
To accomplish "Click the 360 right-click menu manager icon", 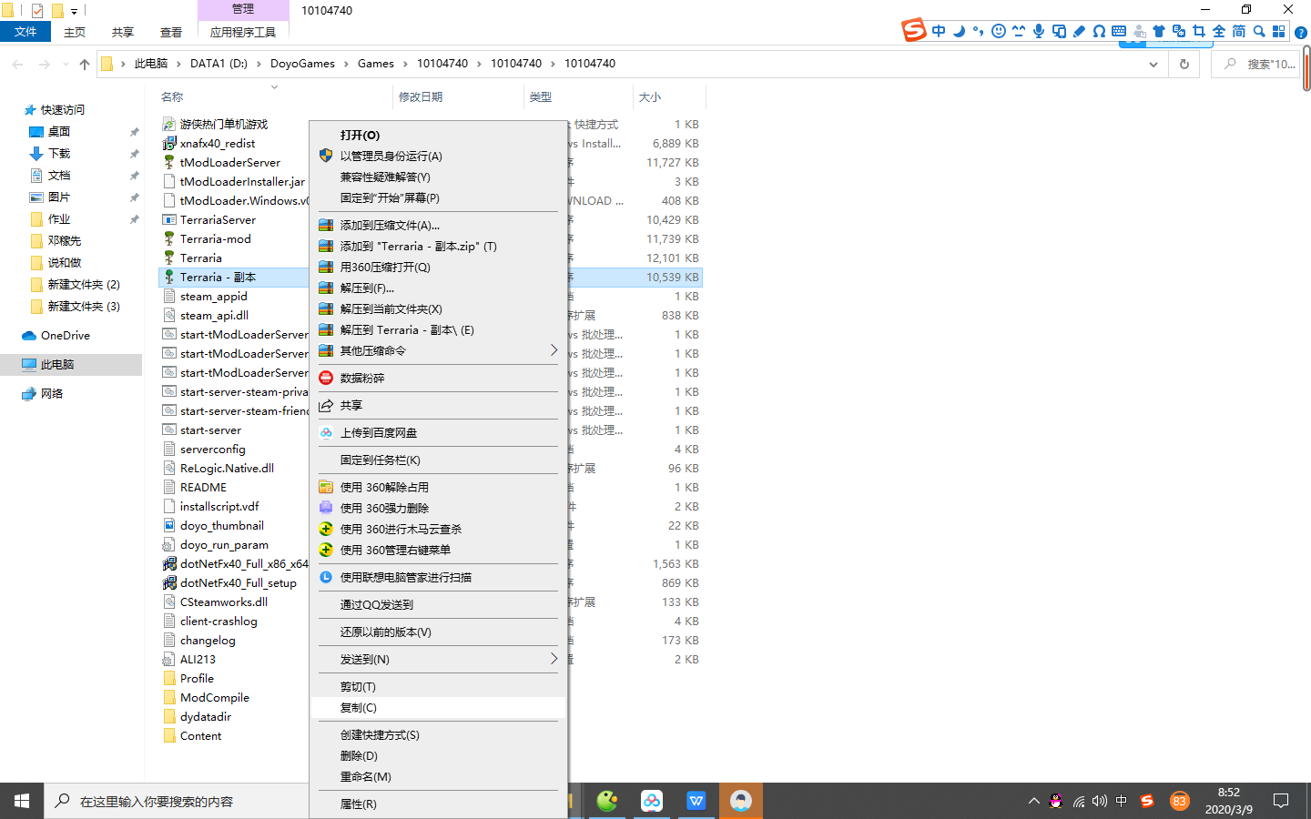I will point(326,550).
